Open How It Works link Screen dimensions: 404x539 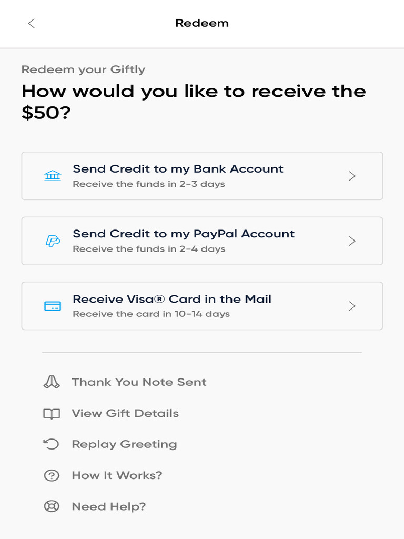(117, 475)
